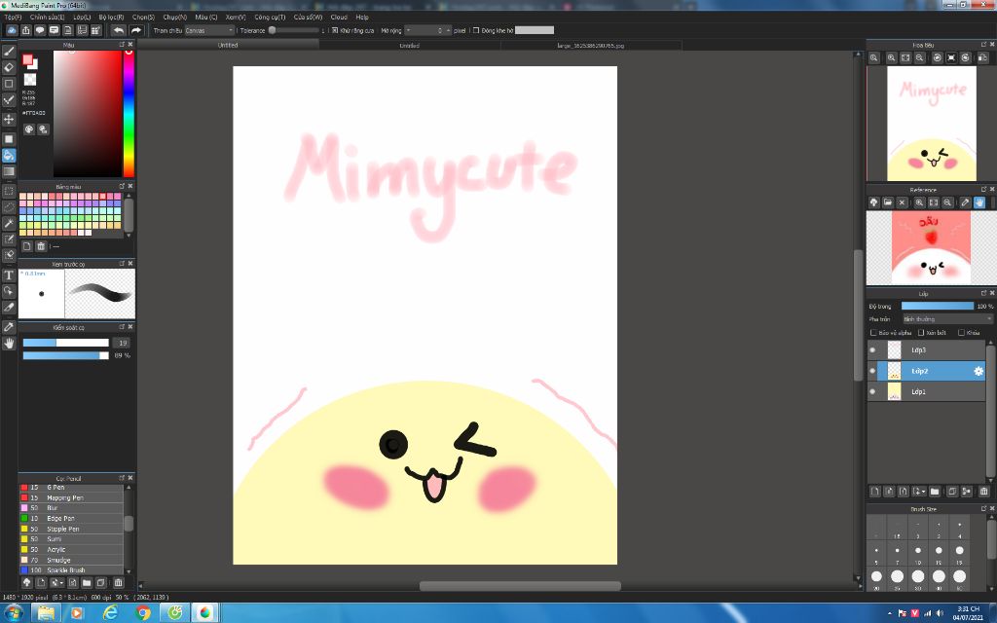Open Internet Explorer from taskbar
This screenshot has height=623, width=997.
pos(110,613)
